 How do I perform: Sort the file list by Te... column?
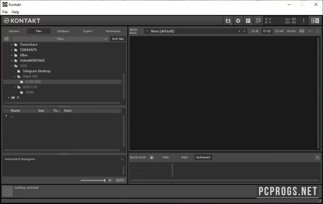(x=57, y=111)
